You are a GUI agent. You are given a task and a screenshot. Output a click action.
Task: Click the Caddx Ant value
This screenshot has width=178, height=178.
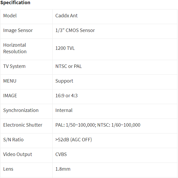pyautogui.click(x=66, y=16)
